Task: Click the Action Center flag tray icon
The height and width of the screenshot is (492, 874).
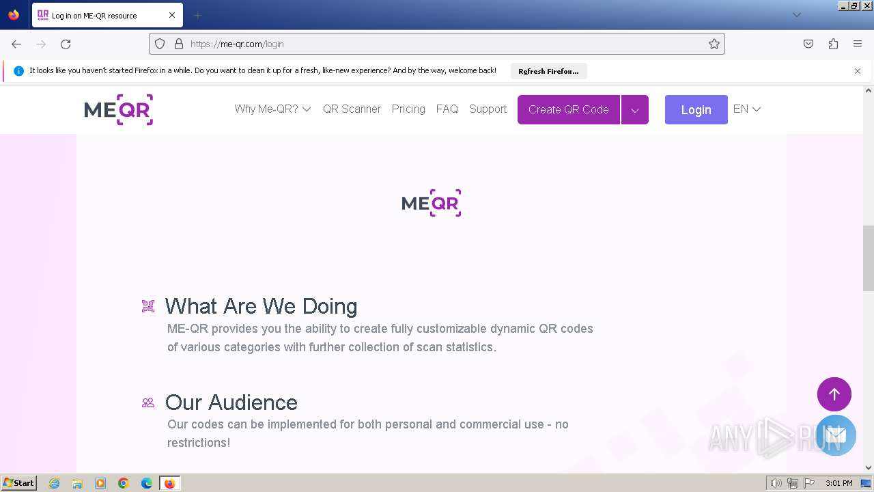Action: [809, 483]
